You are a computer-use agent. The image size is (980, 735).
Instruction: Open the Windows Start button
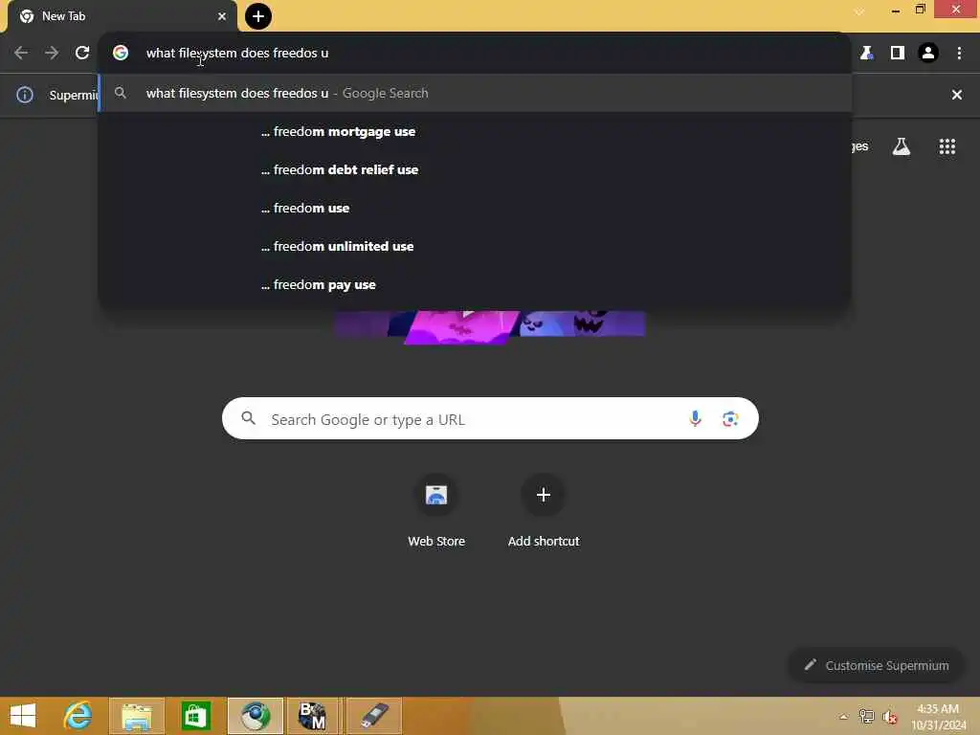(23, 716)
